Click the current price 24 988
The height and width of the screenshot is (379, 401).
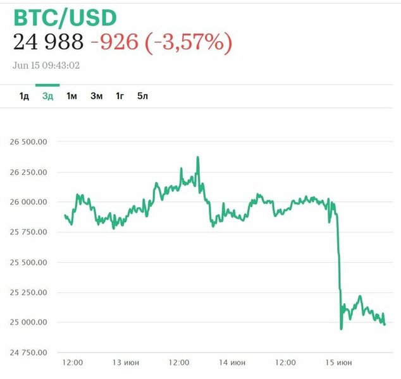coord(48,42)
